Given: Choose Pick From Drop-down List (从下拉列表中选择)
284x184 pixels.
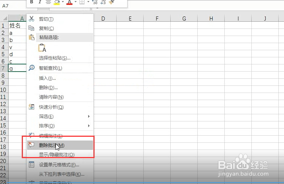Looking at the screenshot, I should tap(60, 174).
